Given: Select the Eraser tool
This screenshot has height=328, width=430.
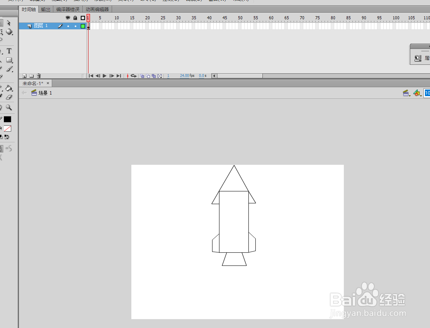Looking at the screenshot, I should click(8, 97).
